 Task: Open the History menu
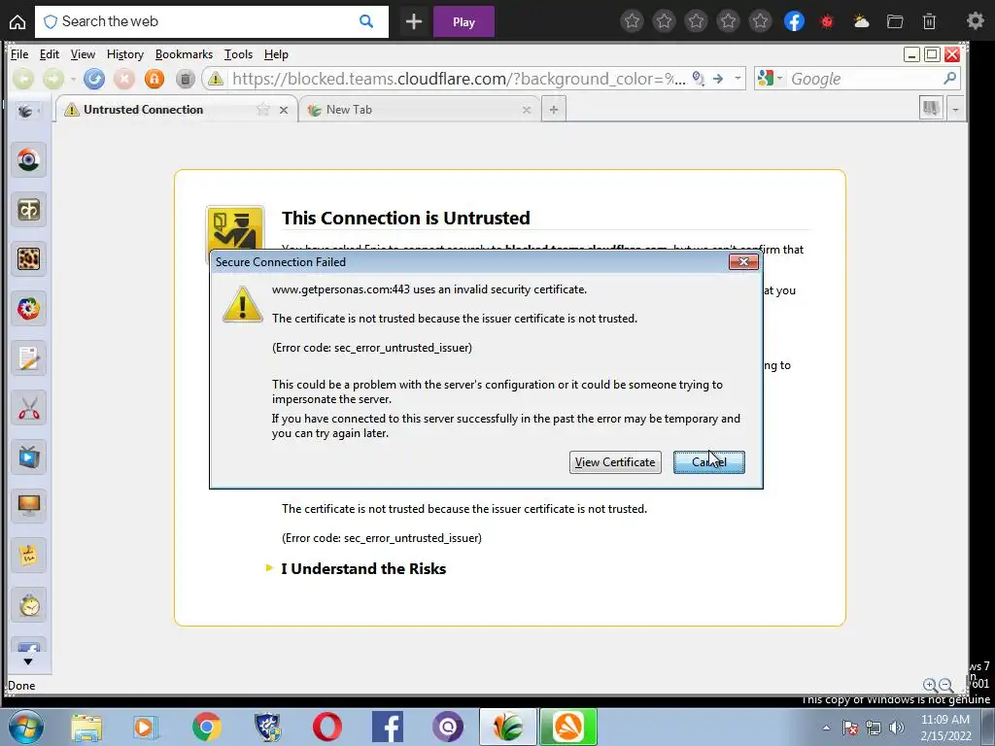(x=125, y=54)
